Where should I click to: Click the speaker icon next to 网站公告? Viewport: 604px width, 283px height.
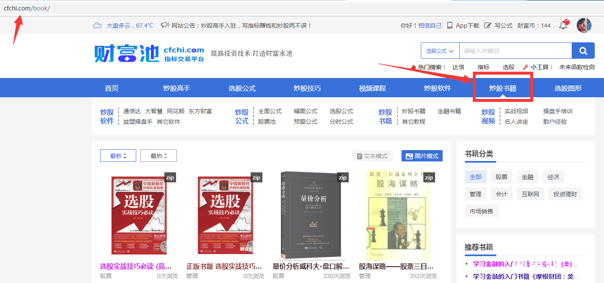point(165,25)
